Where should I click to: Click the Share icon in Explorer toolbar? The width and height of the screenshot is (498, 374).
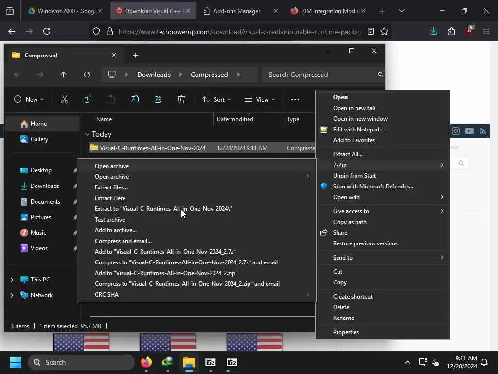click(x=158, y=99)
